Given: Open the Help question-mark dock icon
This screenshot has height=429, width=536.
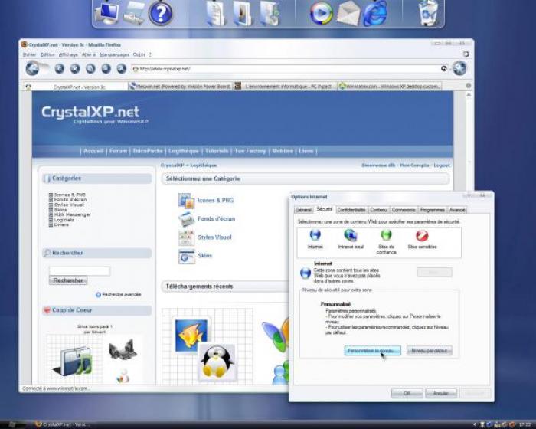Looking at the screenshot, I should 161,13.
